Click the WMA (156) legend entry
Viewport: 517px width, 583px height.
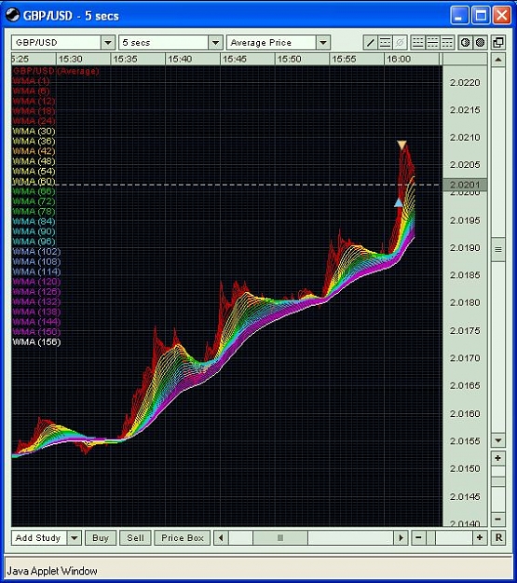coord(36,341)
